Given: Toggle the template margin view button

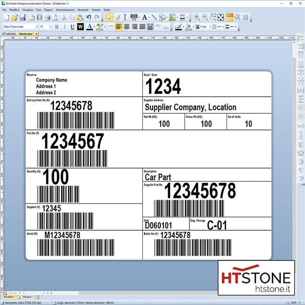Looking at the screenshot, I should tap(230, 17).
